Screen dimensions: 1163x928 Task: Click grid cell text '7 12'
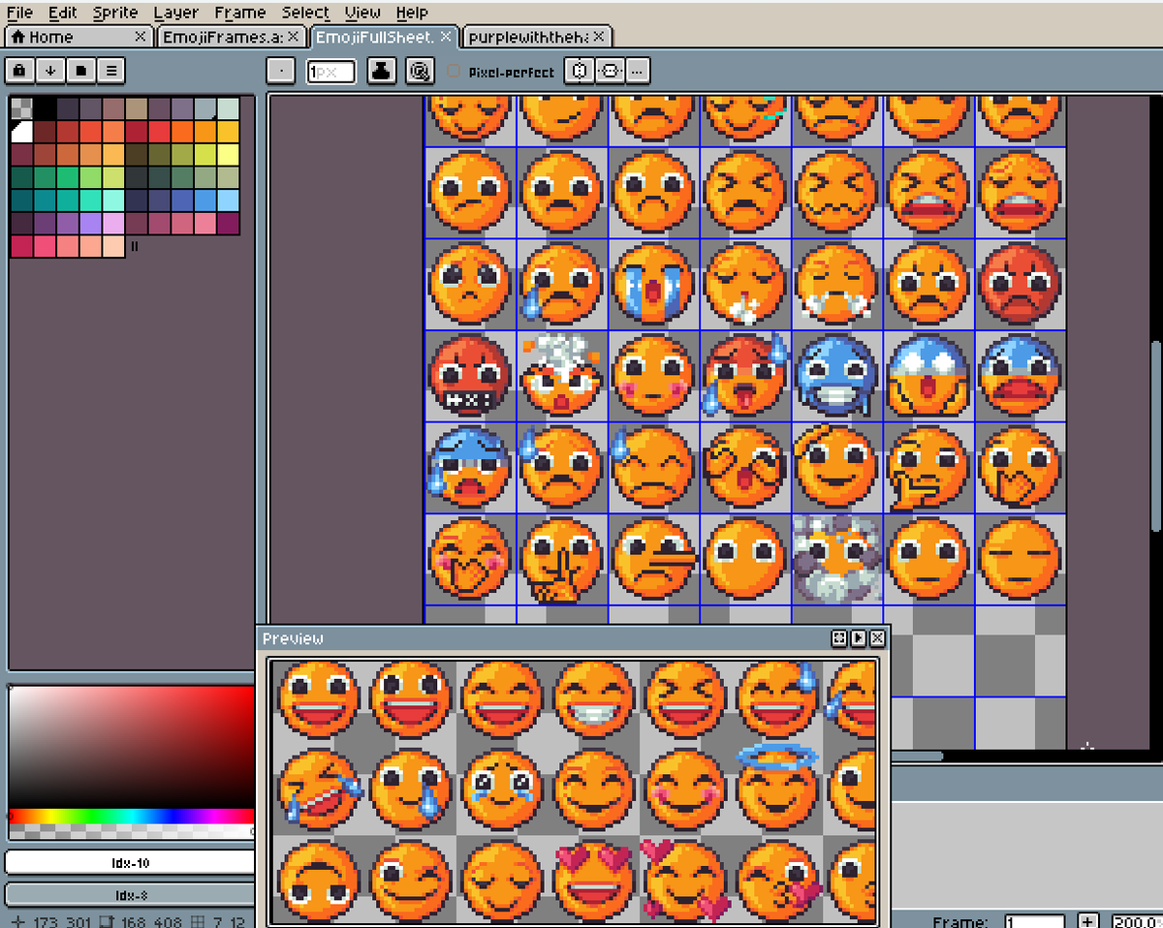pyautogui.click(x=230, y=921)
